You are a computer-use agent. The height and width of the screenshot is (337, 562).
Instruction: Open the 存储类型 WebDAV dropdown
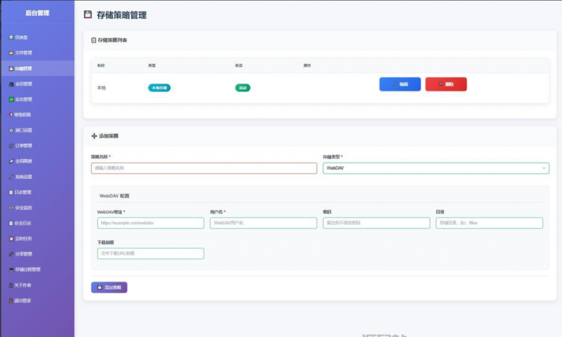click(435, 168)
